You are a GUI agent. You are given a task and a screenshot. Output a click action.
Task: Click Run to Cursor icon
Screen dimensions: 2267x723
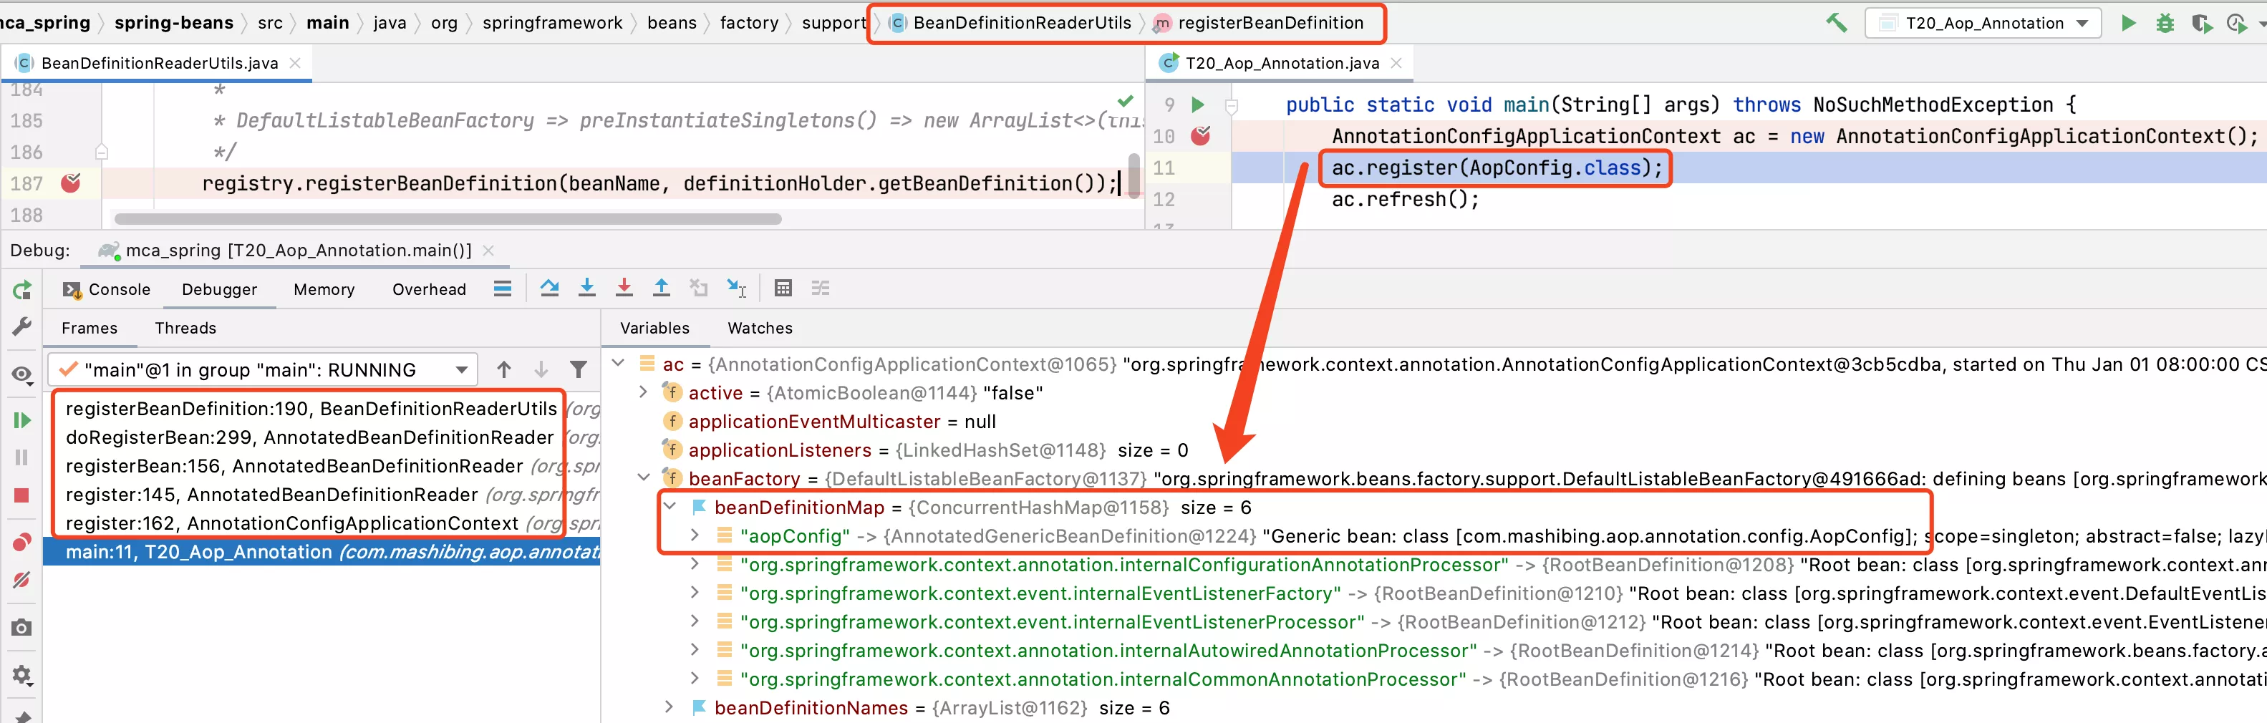737,288
